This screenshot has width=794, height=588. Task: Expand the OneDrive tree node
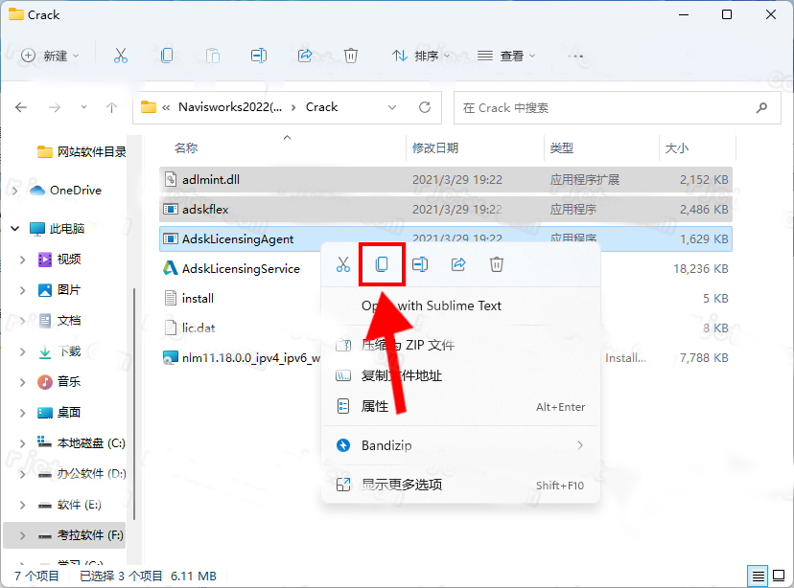(x=14, y=191)
